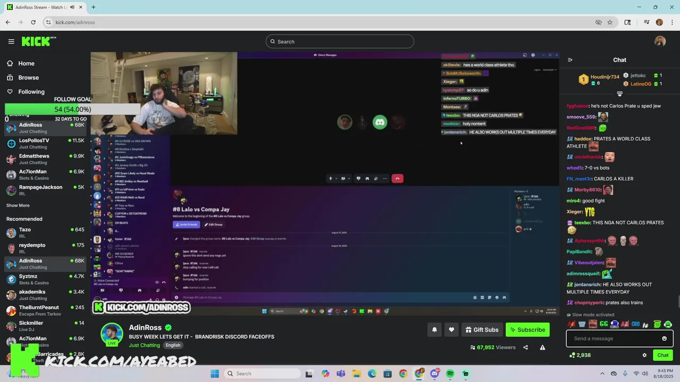Click the report stream warning icon

[542, 348]
